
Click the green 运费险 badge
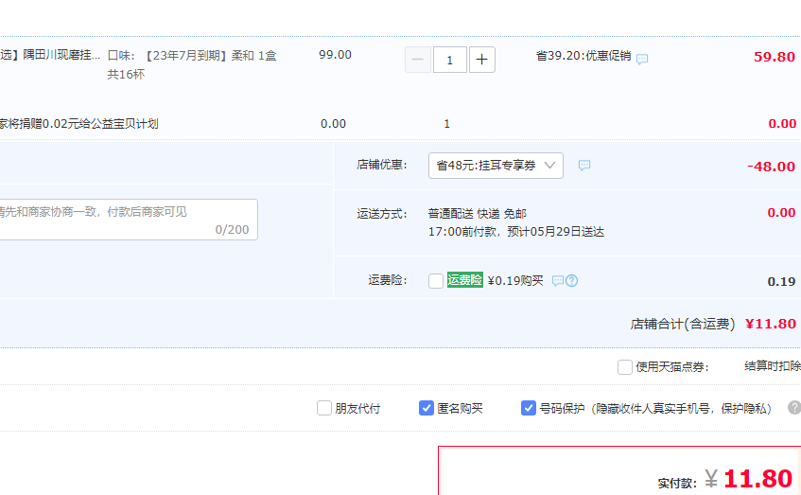465,280
